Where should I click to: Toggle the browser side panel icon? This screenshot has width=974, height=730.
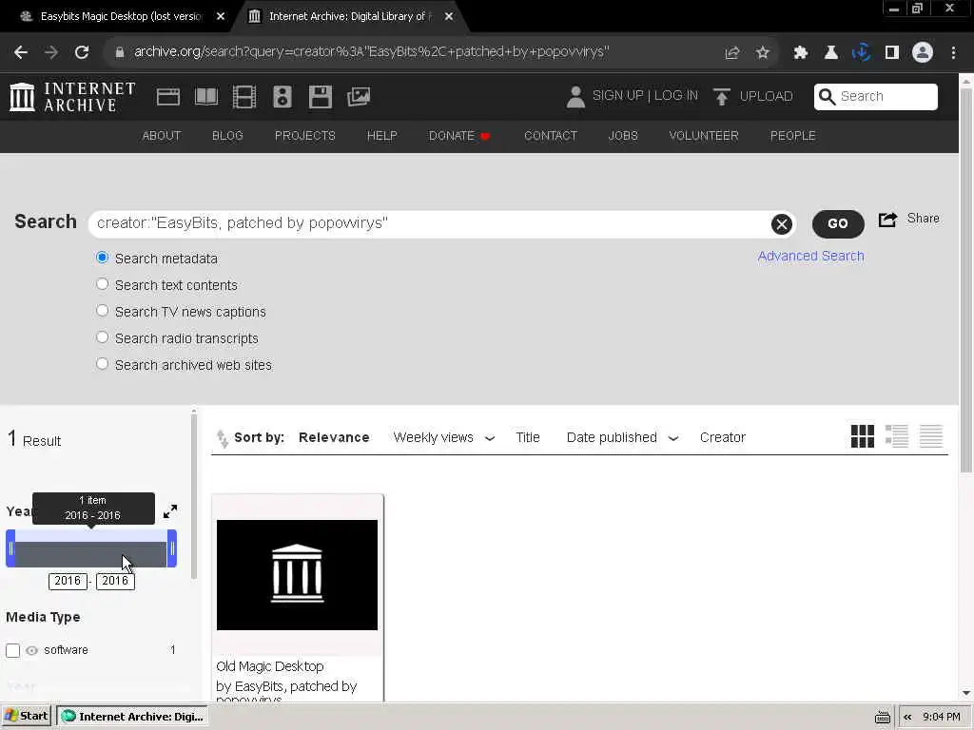point(892,53)
